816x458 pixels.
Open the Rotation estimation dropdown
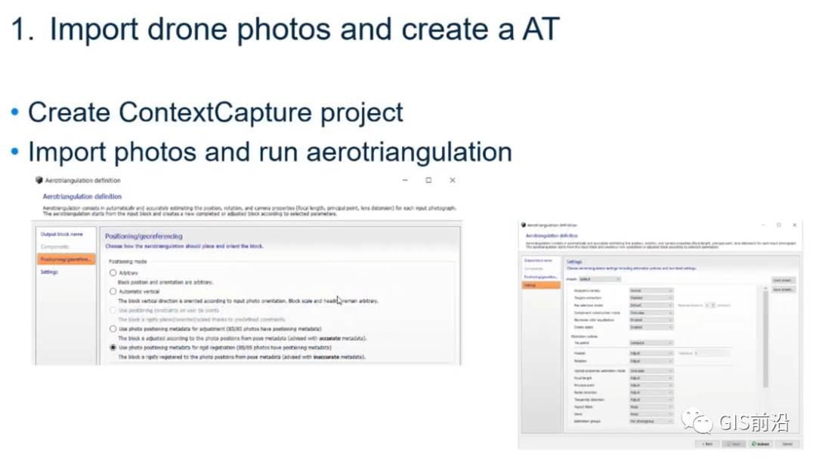point(651,361)
